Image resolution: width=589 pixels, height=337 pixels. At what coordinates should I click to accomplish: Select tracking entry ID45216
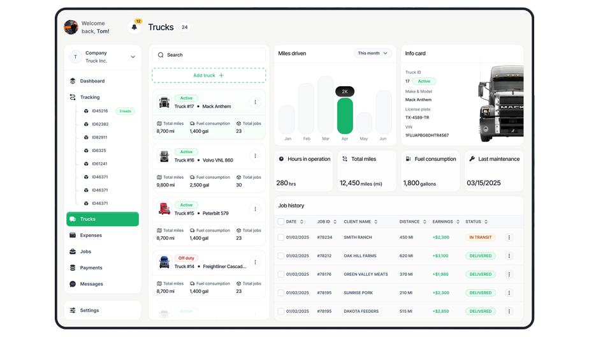(99, 111)
